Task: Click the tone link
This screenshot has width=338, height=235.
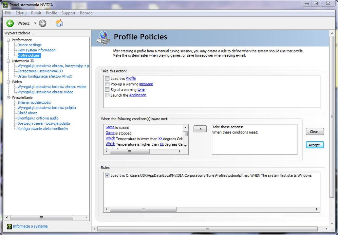Action: coord(141,90)
